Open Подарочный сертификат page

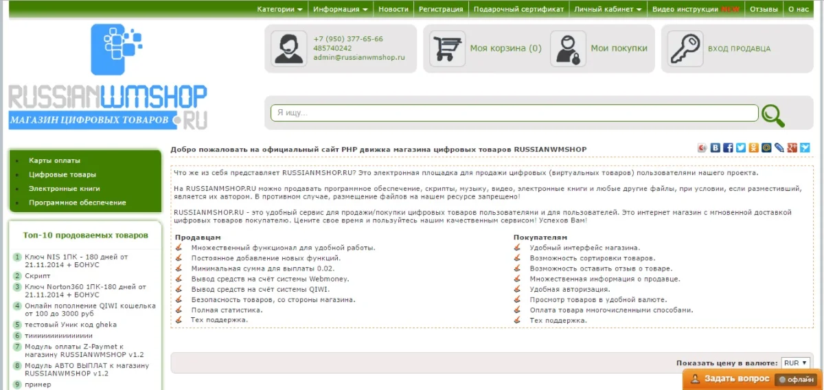pos(518,9)
